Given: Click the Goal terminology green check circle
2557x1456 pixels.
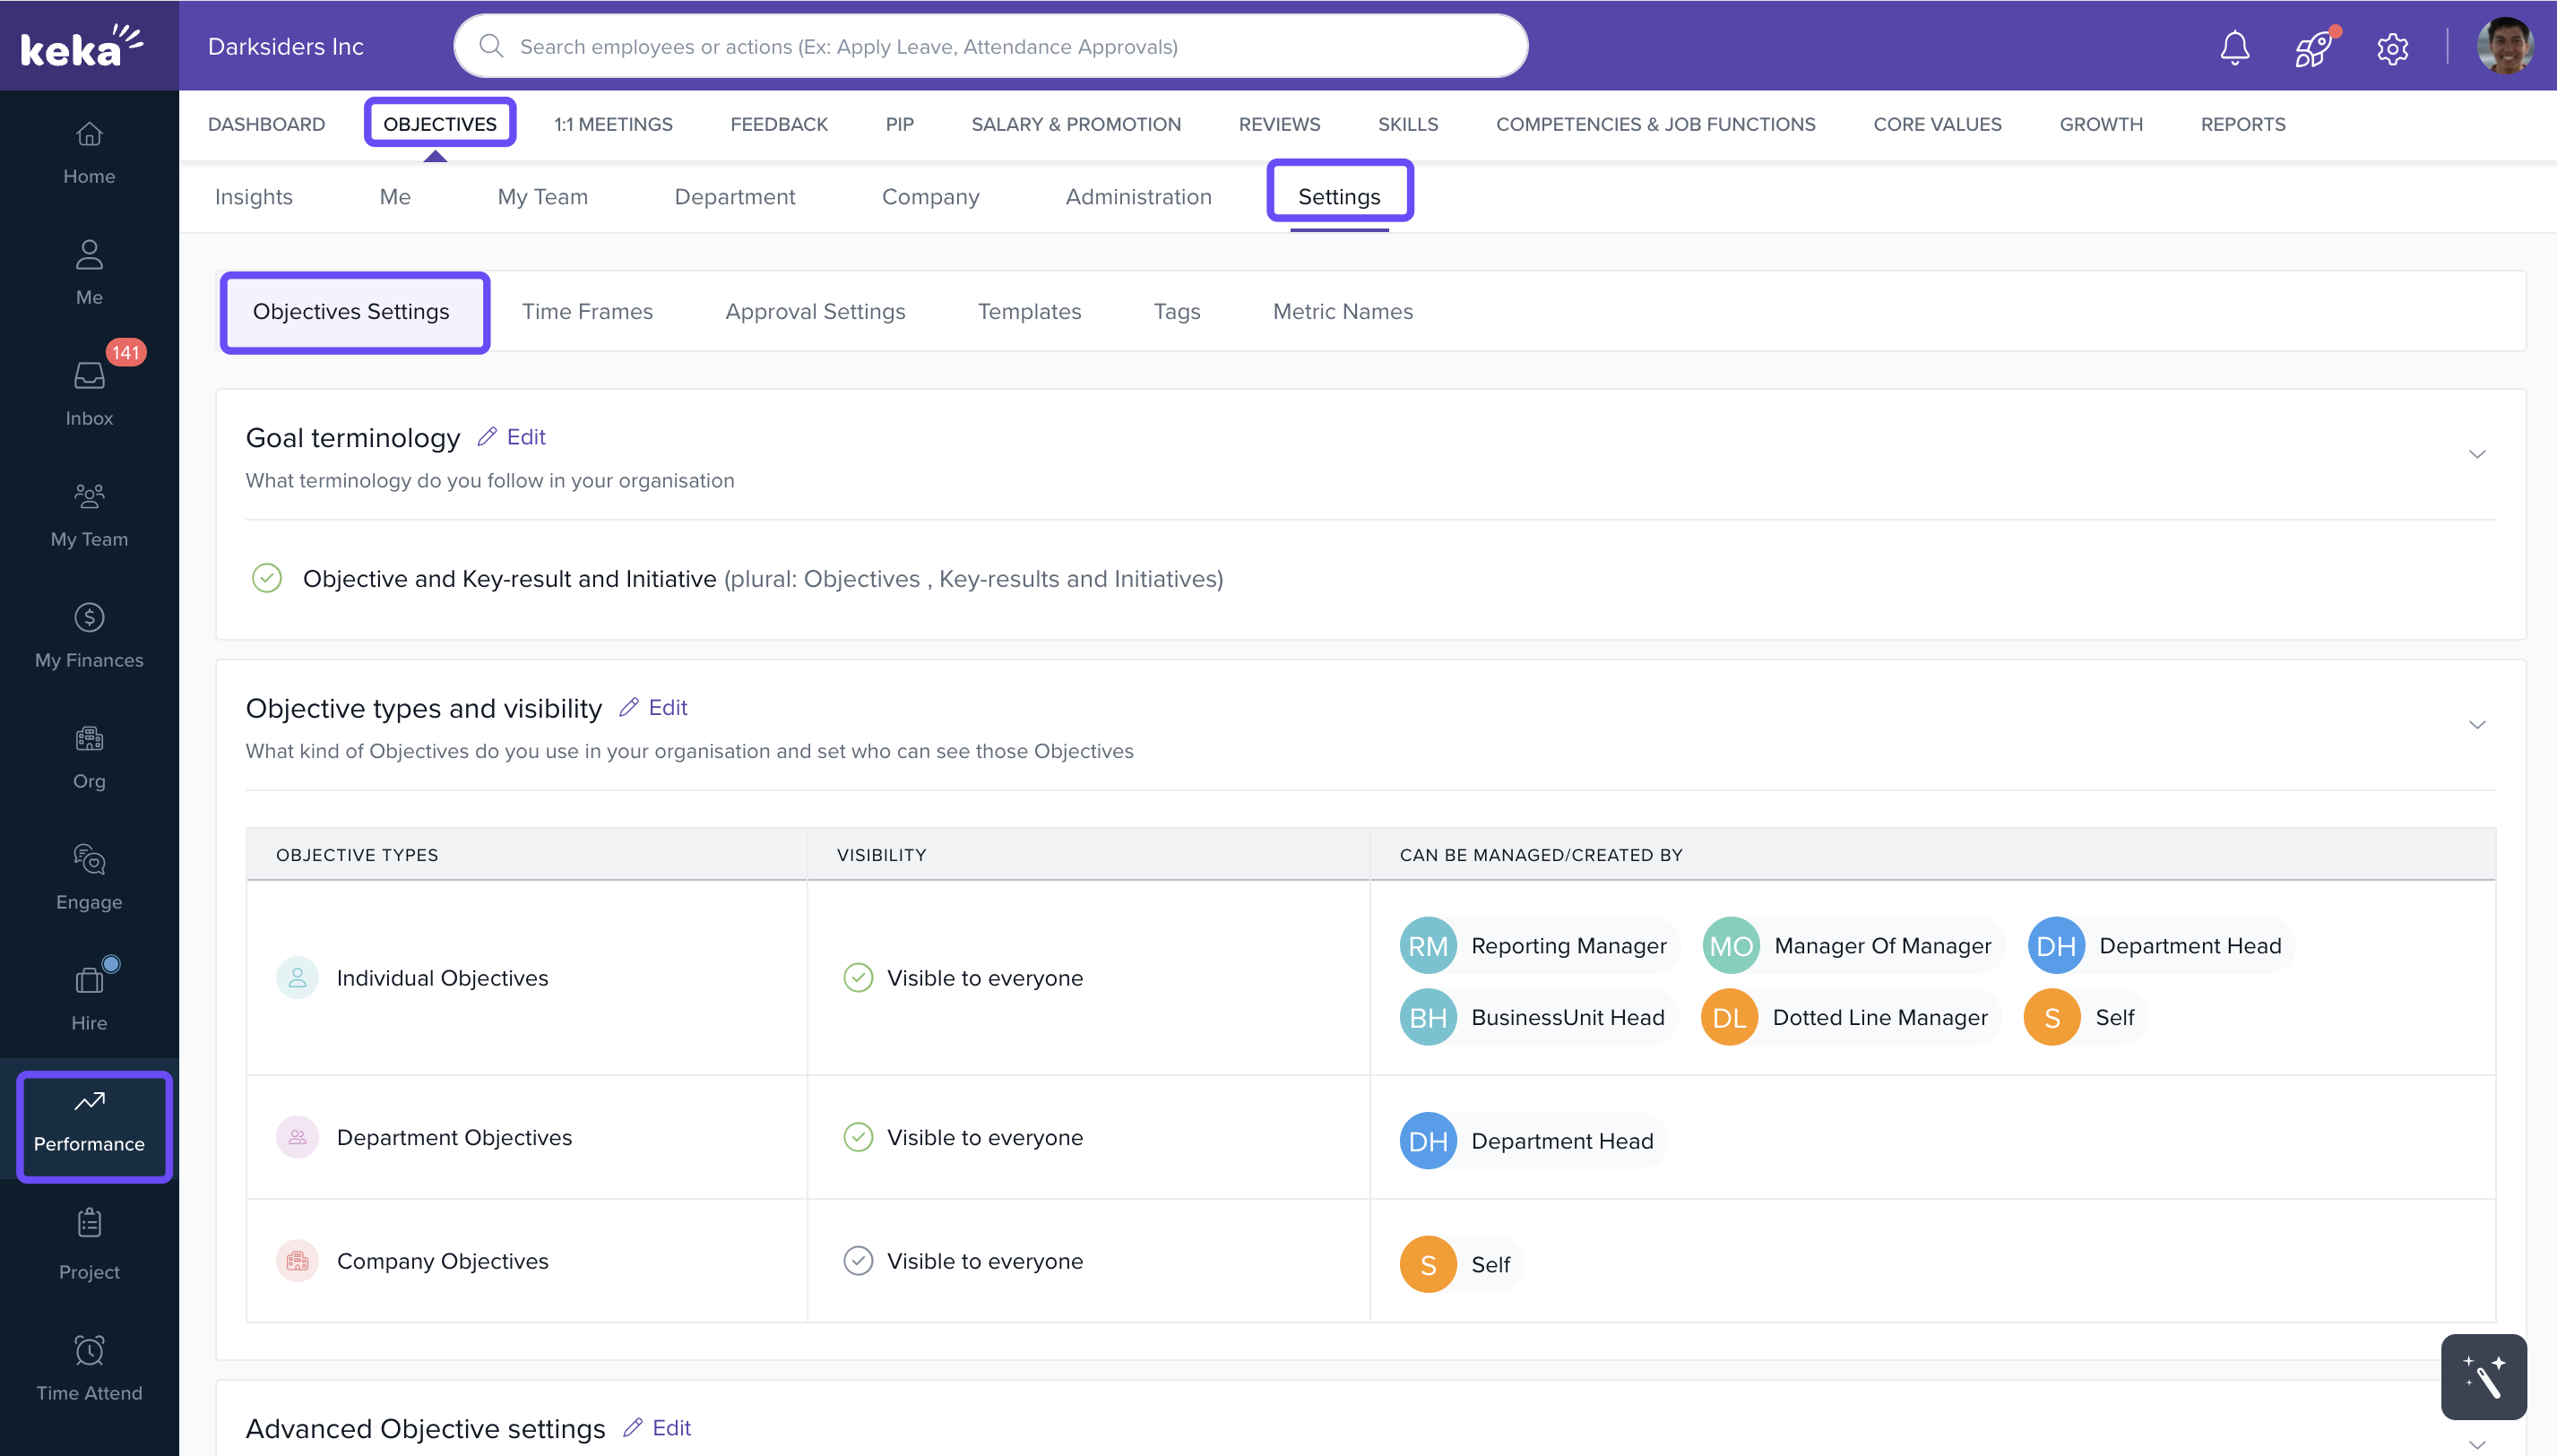Looking at the screenshot, I should [267, 578].
